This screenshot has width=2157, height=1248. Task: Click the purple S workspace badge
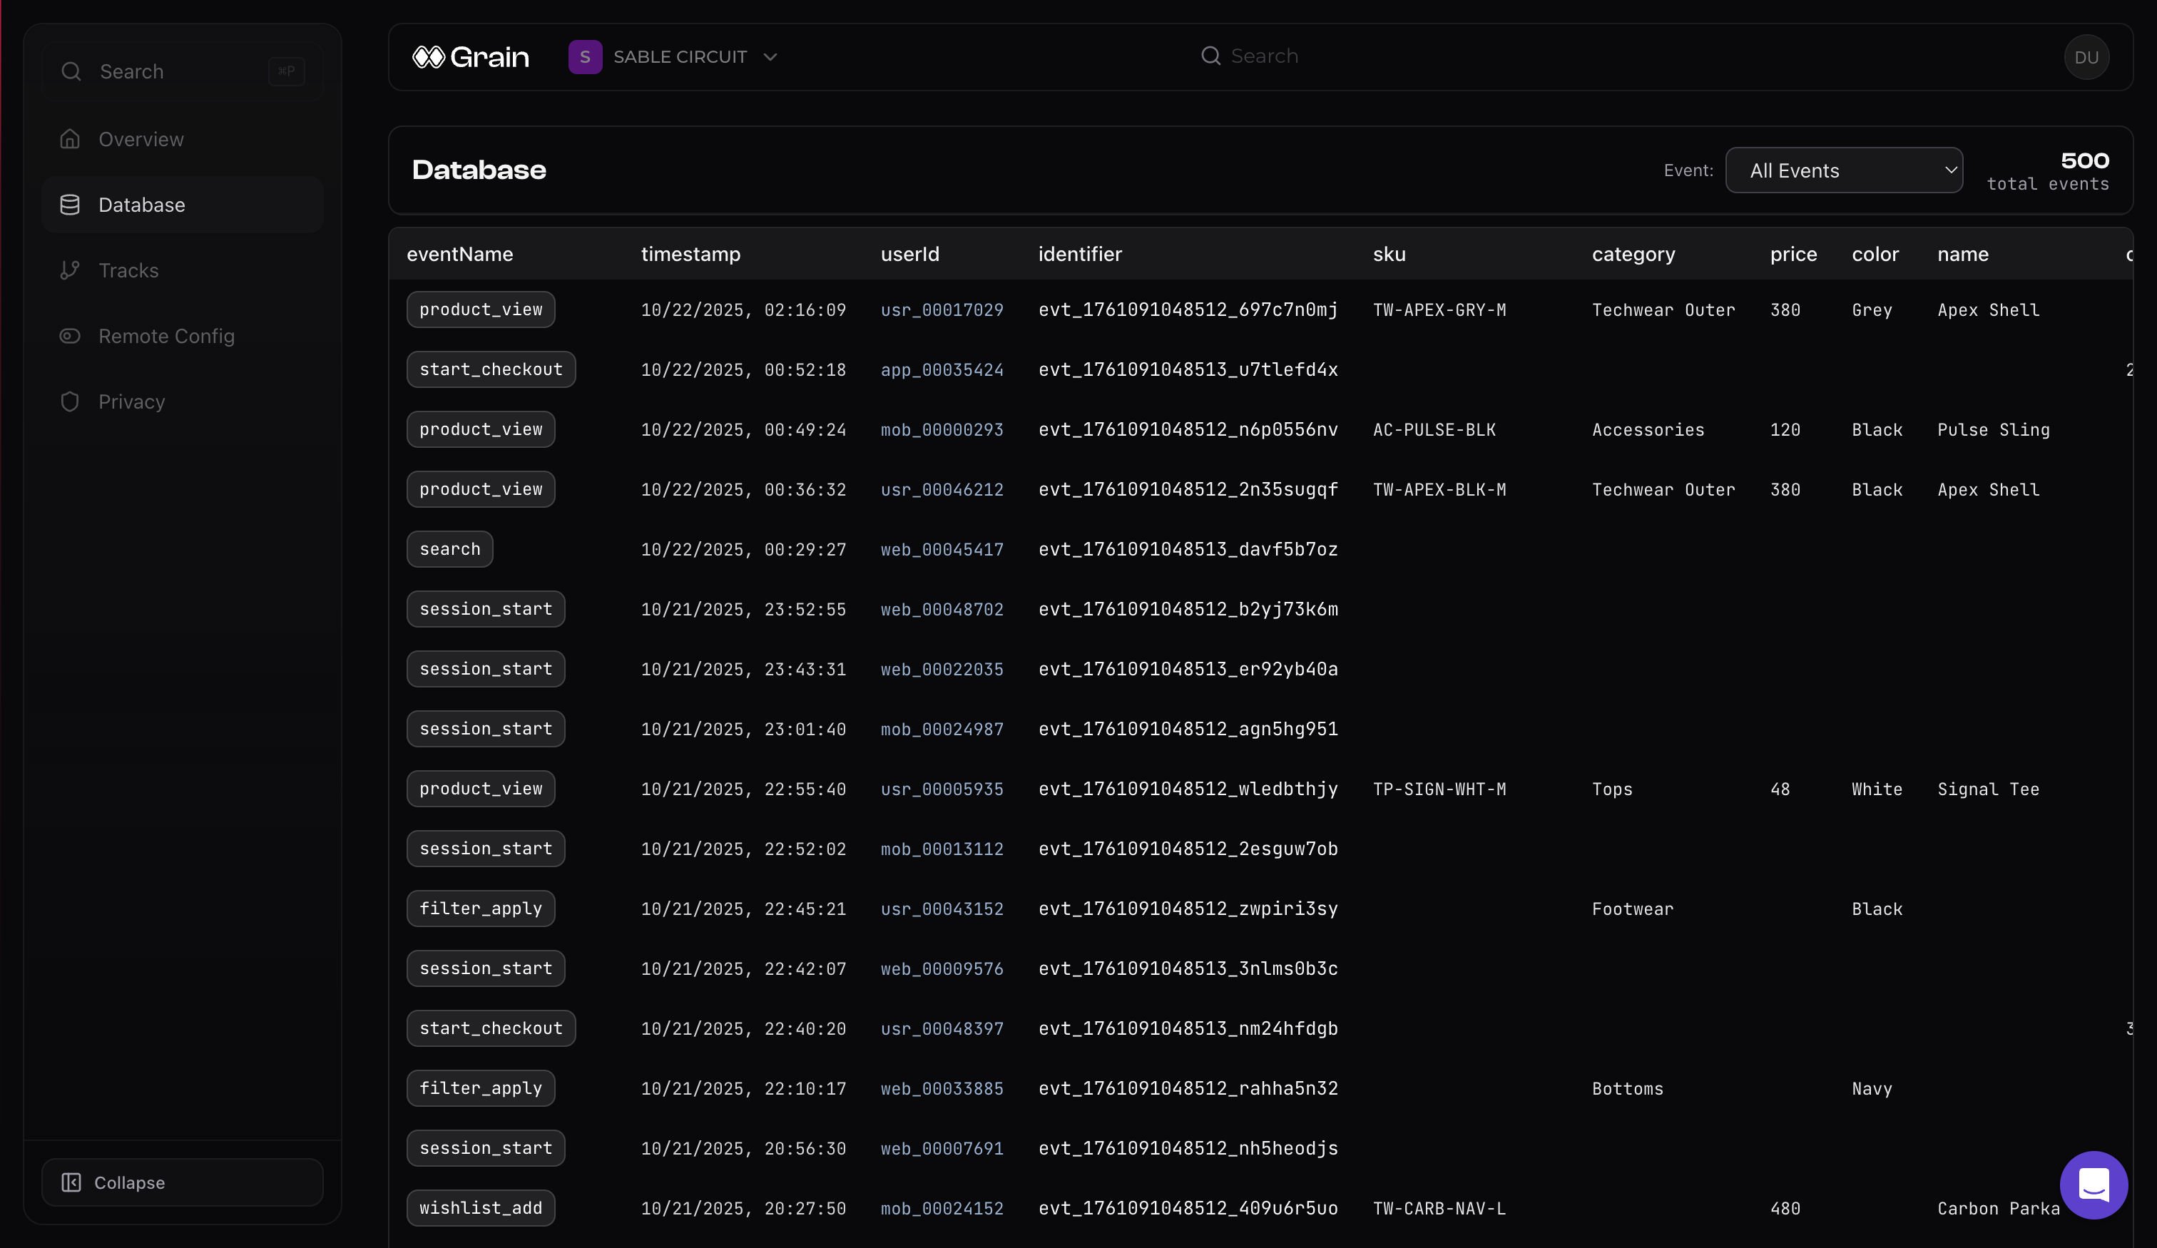pyautogui.click(x=585, y=56)
